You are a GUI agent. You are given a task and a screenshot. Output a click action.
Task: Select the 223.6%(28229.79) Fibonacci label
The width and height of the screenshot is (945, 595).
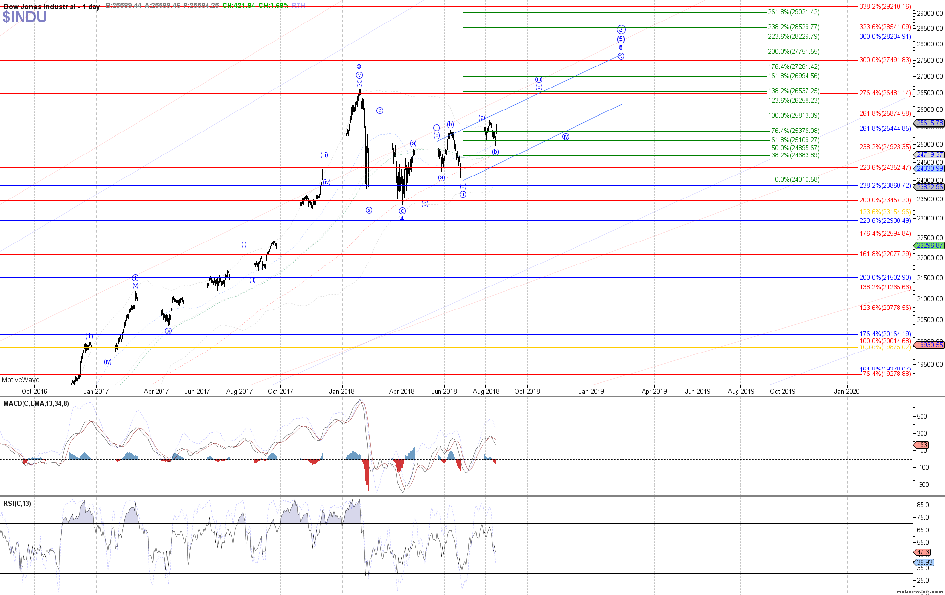[x=793, y=36]
